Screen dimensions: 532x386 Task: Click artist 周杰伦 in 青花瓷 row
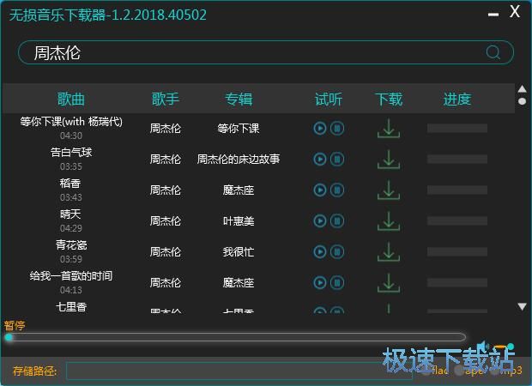point(166,251)
